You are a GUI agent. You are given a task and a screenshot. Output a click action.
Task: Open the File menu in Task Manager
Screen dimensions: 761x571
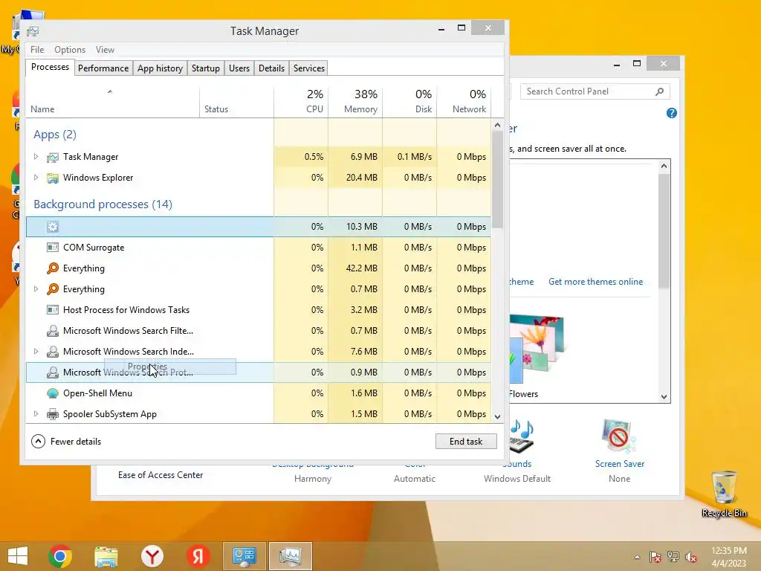(x=37, y=50)
